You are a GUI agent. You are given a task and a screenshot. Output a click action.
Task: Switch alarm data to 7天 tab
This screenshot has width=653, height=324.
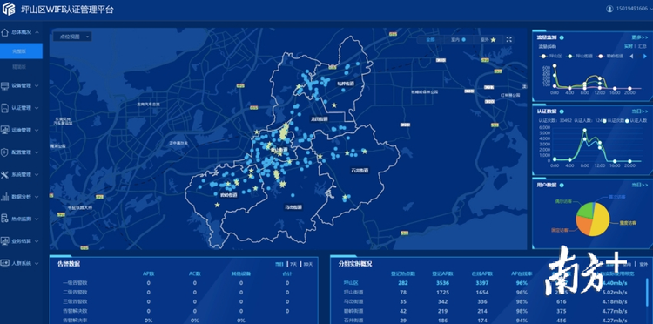293,264
